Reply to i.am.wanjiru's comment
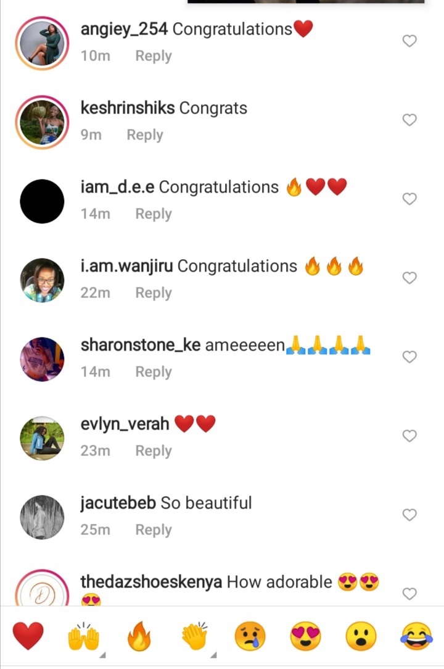444x669 pixels. tap(154, 293)
